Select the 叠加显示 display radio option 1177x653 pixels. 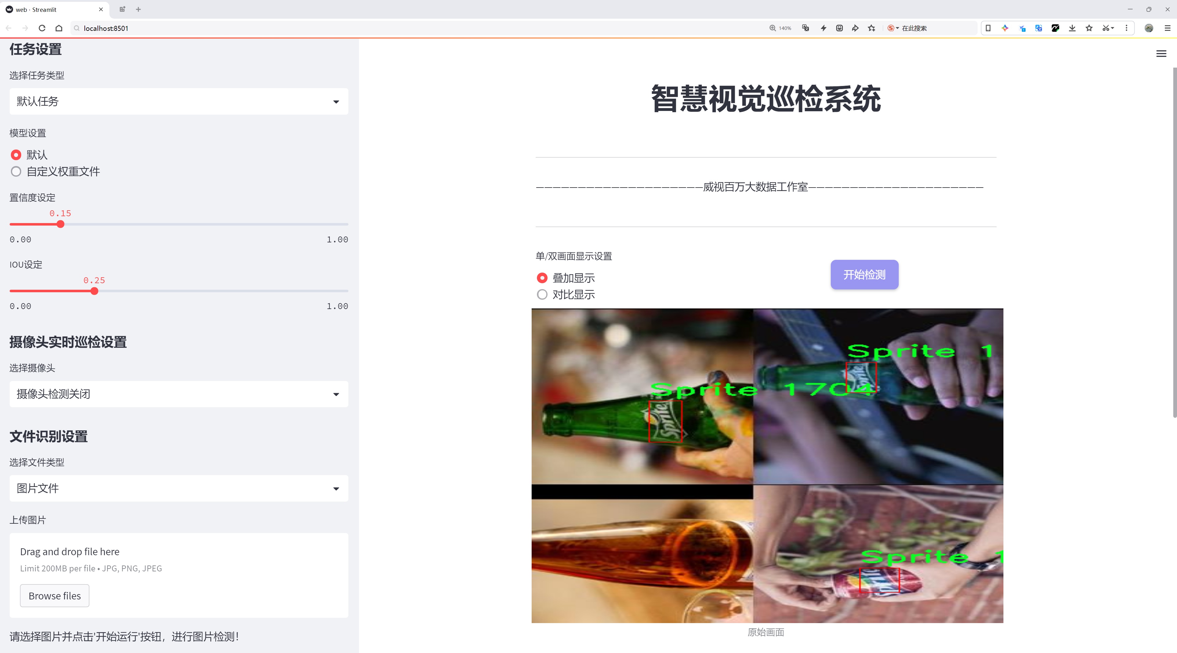[566, 278]
